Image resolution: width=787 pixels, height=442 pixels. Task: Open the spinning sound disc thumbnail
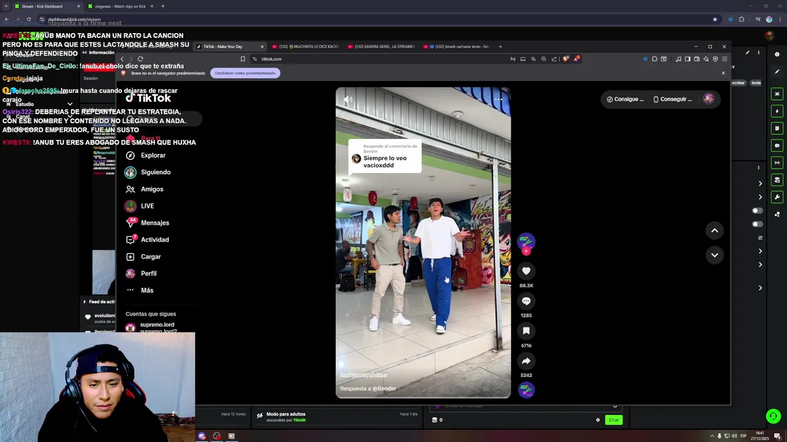pos(526,390)
